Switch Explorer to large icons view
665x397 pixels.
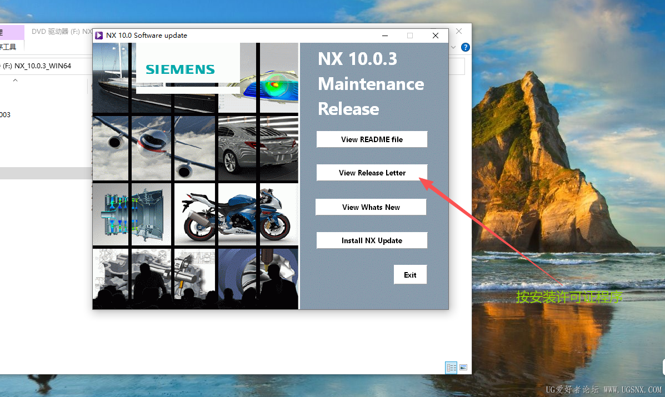click(x=463, y=368)
